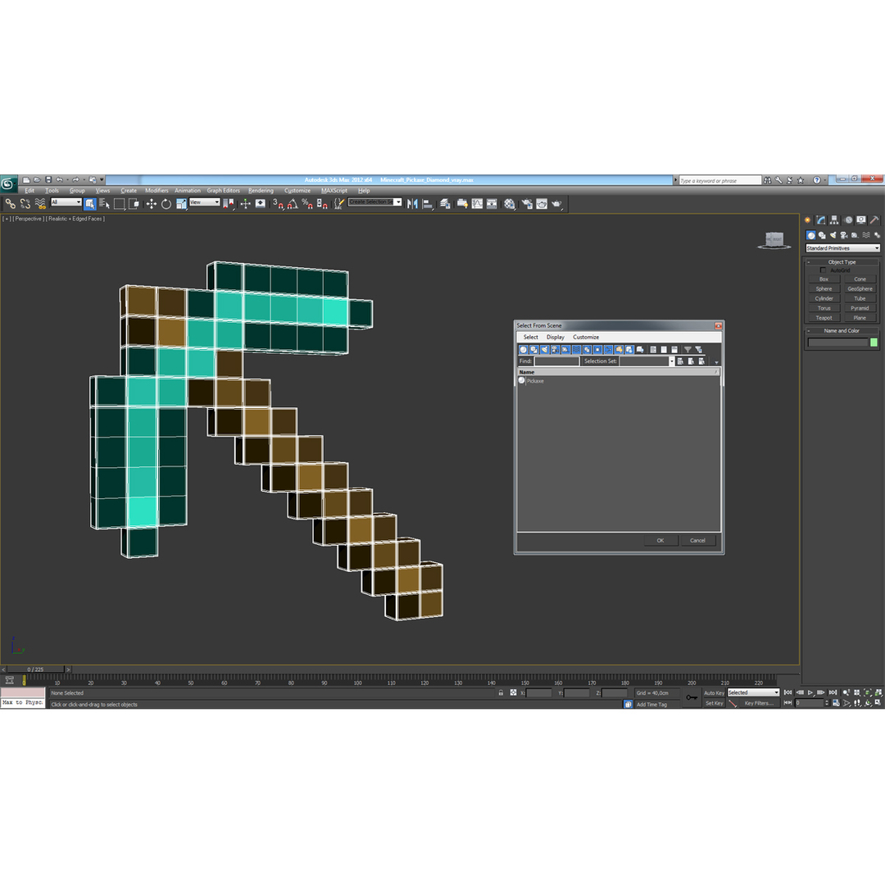Click OK in Select From Scene
This screenshot has height=885, width=885.
[660, 540]
